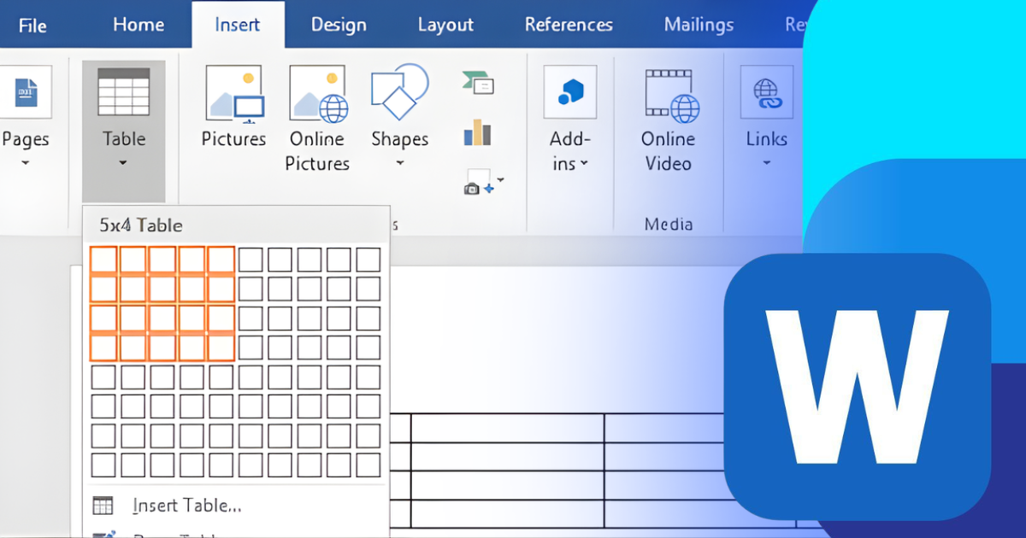This screenshot has width=1026, height=538.
Task: Click the Links icon
Action: pos(766,92)
